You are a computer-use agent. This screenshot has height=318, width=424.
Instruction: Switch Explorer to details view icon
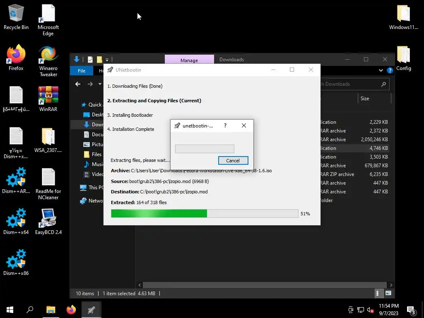pos(378,293)
